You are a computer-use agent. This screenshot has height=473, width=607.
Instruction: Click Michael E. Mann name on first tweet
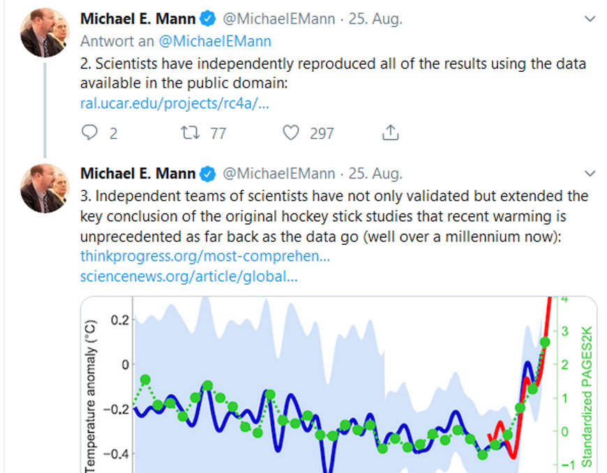[x=138, y=19]
